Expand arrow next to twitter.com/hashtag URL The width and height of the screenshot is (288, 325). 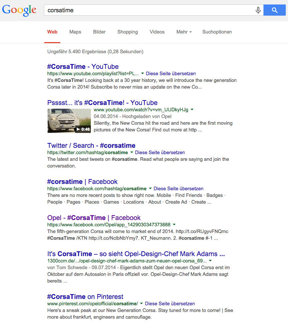tap(132, 152)
